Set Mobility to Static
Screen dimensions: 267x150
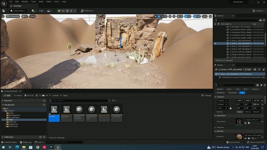point(239,112)
